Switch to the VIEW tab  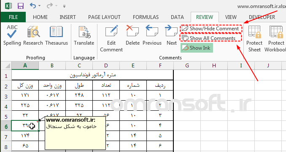(231, 17)
